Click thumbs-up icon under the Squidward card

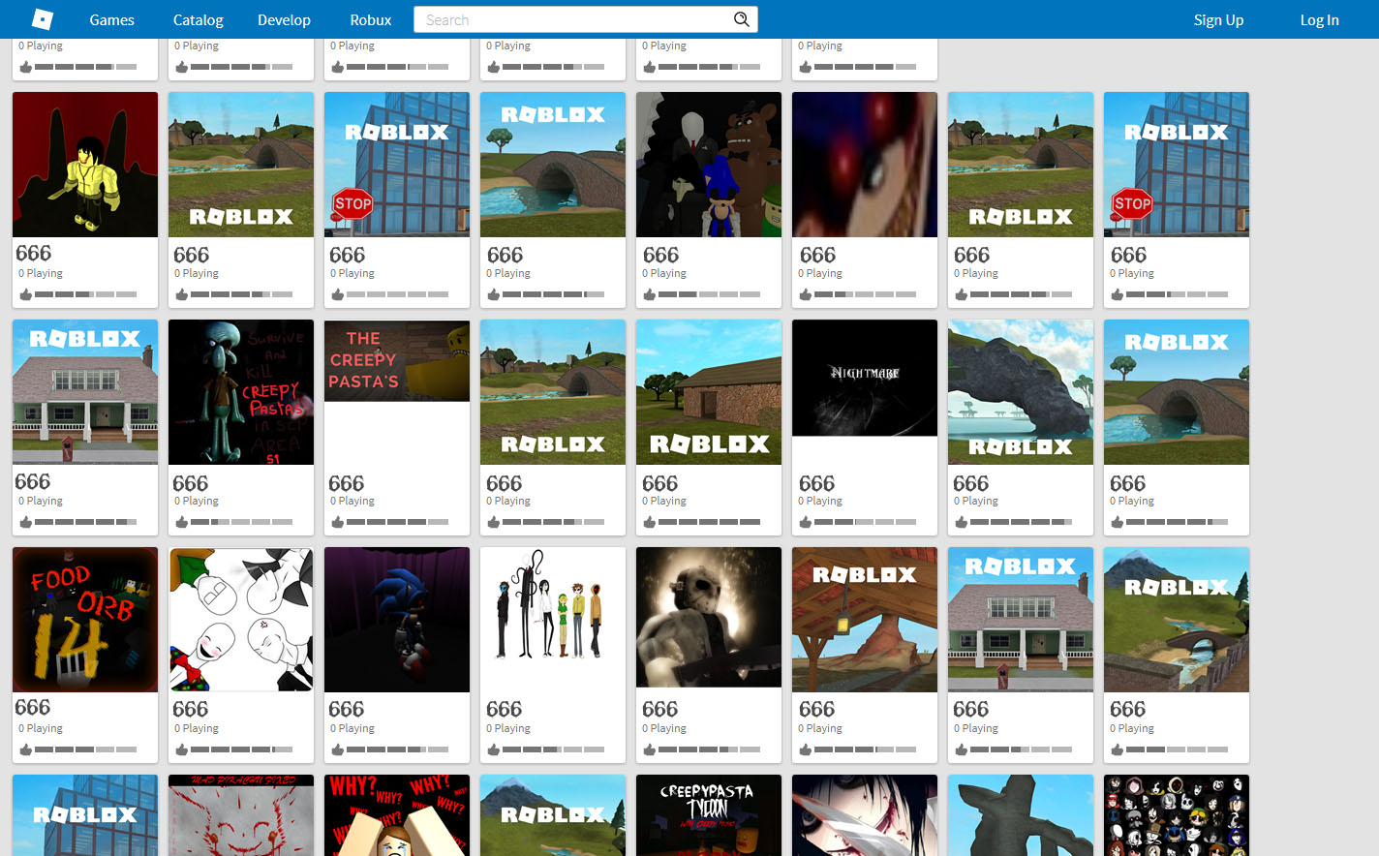pyautogui.click(x=181, y=522)
